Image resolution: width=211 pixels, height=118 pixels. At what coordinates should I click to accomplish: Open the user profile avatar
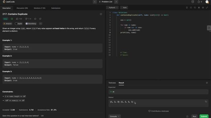pyautogui.click(x=207, y=2)
